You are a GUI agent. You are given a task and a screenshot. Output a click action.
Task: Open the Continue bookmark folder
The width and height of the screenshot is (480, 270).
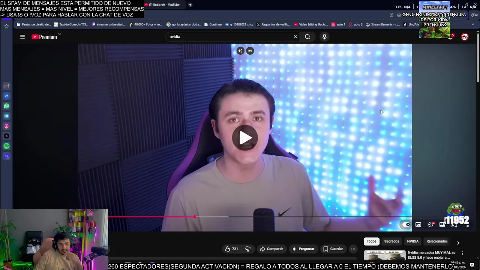(213, 24)
